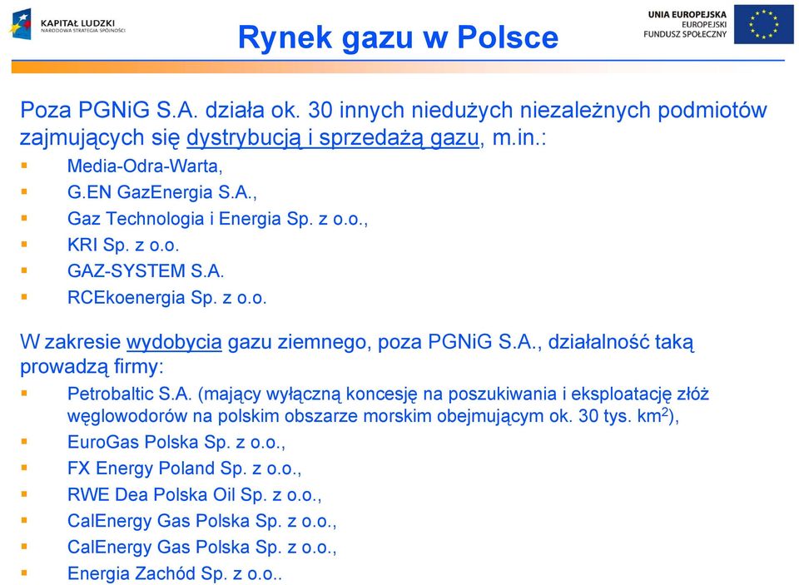Click underlined word "wydobycia"

(174, 342)
